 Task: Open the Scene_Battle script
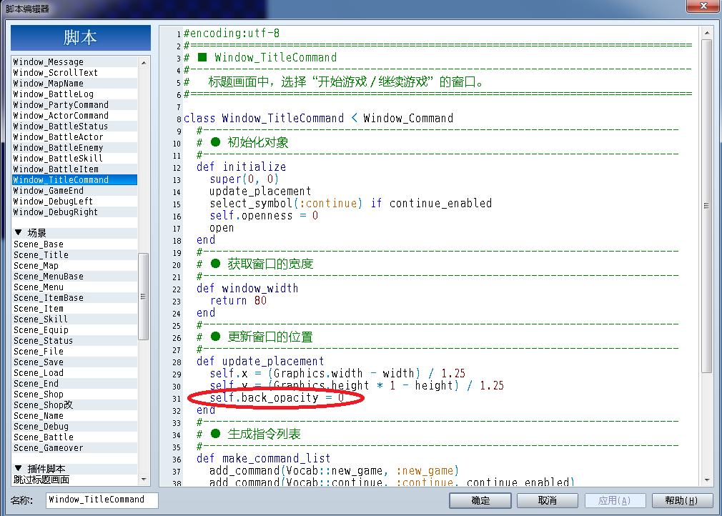coord(74,437)
